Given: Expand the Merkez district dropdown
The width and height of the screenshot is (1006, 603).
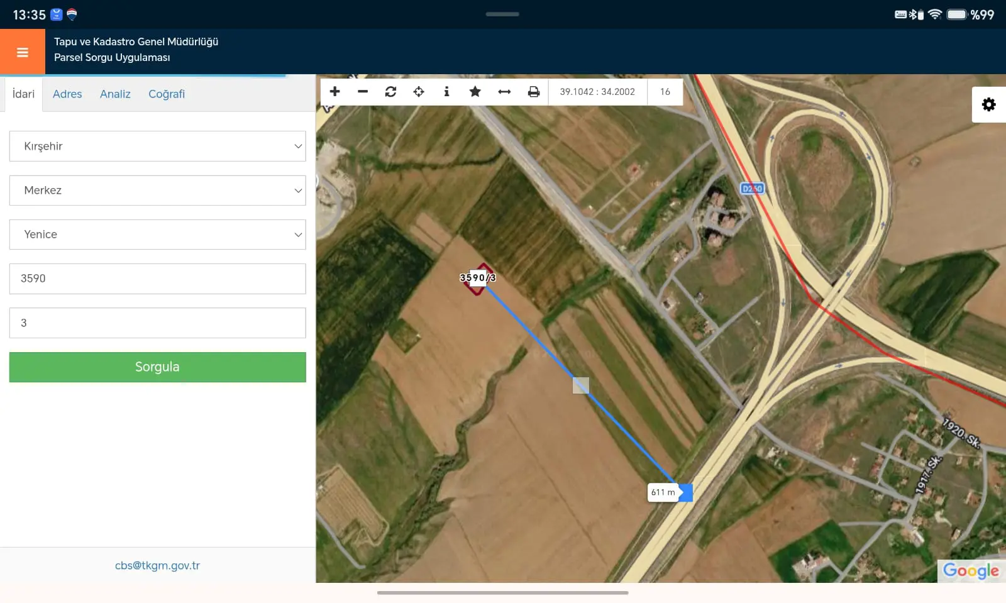Looking at the screenshot, I should pyautogui.click(x=157, y=190).
